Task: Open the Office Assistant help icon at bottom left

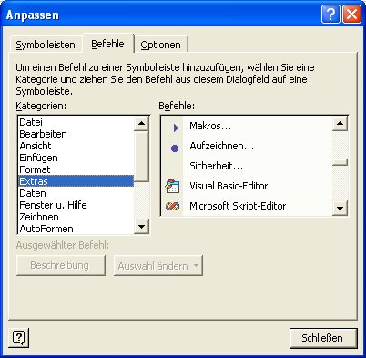Action: pos(19,338)
